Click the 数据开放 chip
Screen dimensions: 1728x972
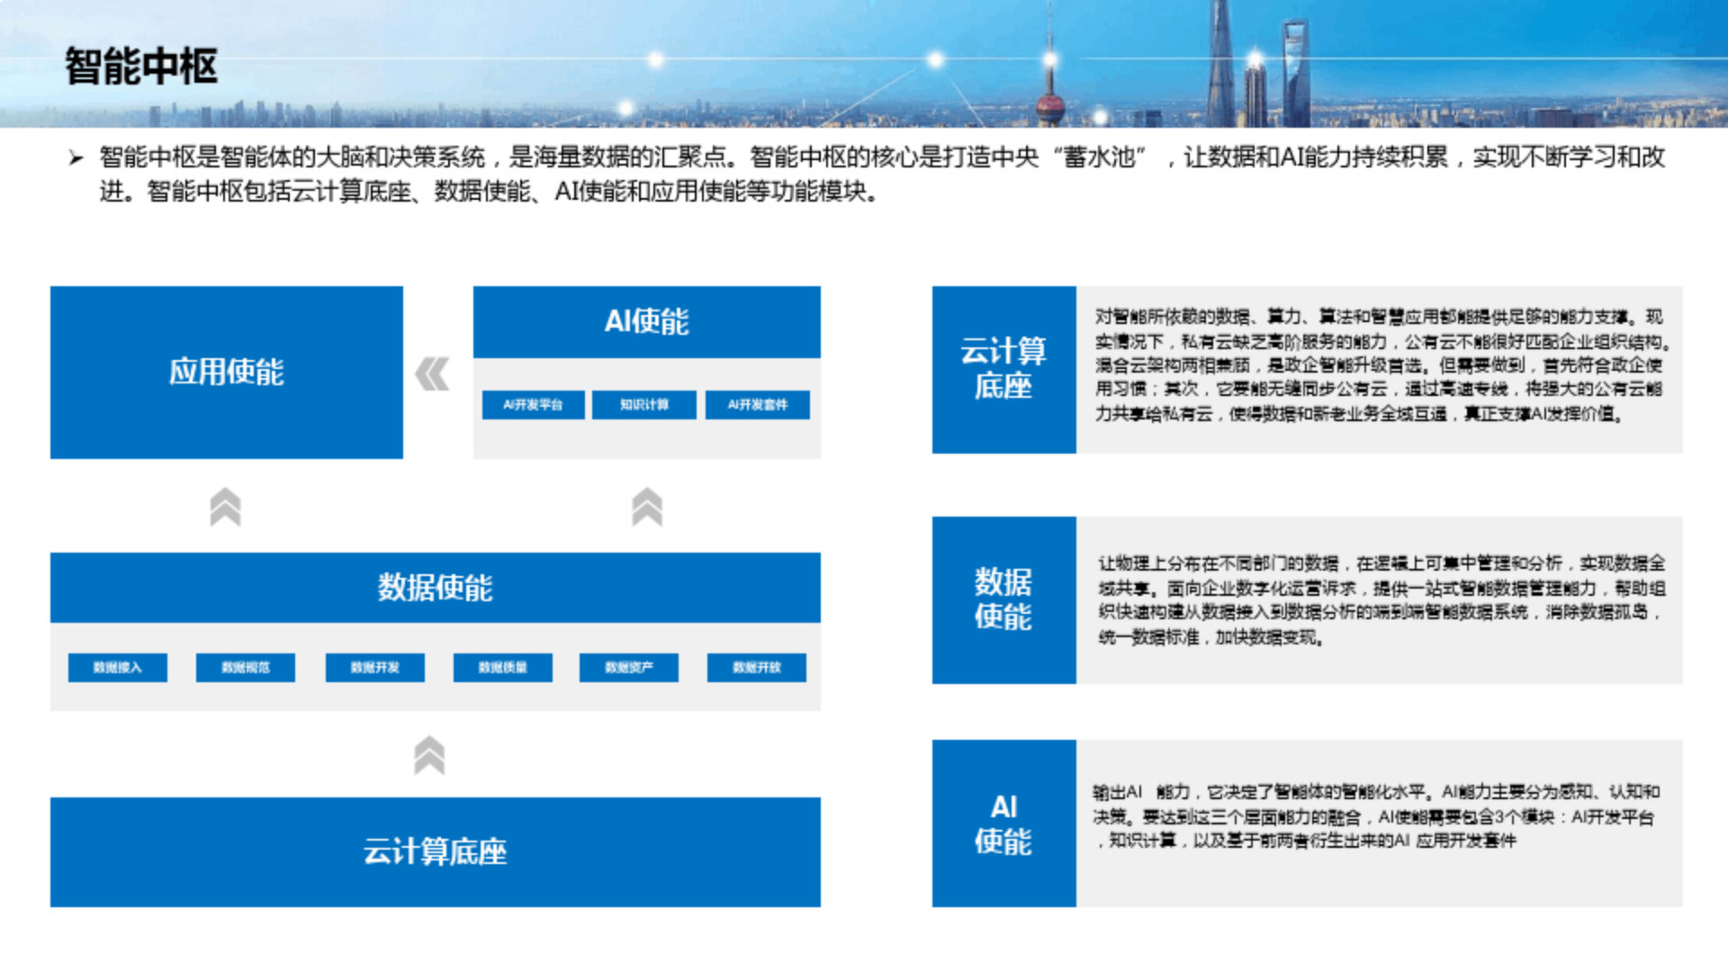(756, 668)
